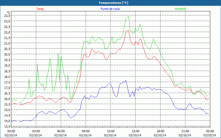
Task: Click the 03:00 time axis label
Action: click(x=36, y=131)
